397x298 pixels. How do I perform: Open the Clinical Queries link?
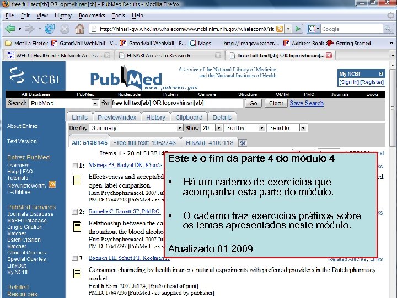pyautogui.click(x=26, y=253)
